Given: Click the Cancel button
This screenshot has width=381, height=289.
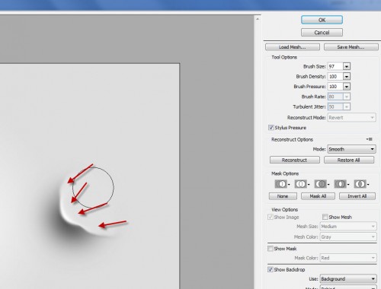Looking at the screenshot, I should pos(322,33).
